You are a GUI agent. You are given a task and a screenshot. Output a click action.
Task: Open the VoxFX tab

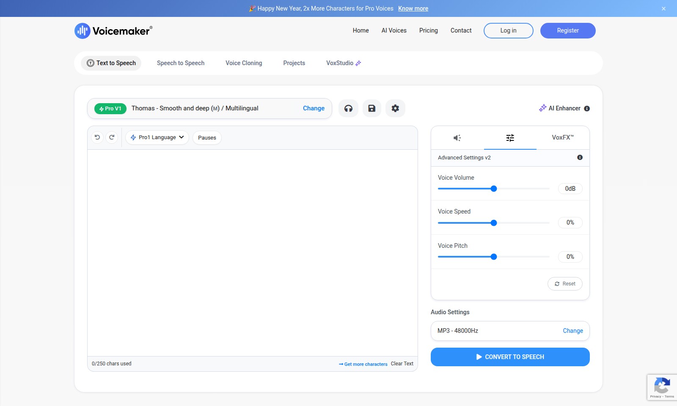tap(563, 138)
